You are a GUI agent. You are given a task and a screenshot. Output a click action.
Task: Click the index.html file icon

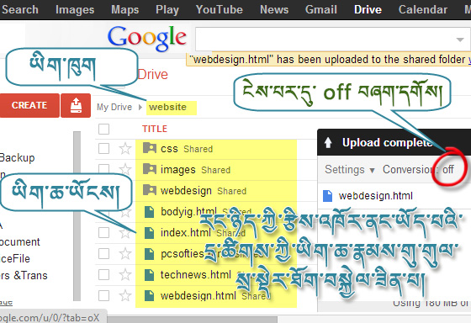(x=150, y=232)
